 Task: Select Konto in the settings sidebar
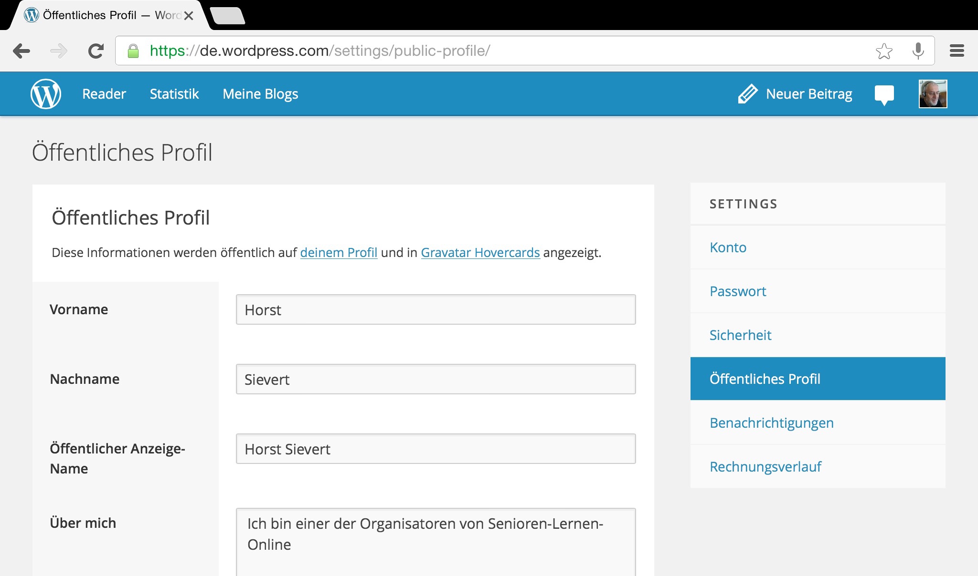pyautogui.click(x=728, y=247)
